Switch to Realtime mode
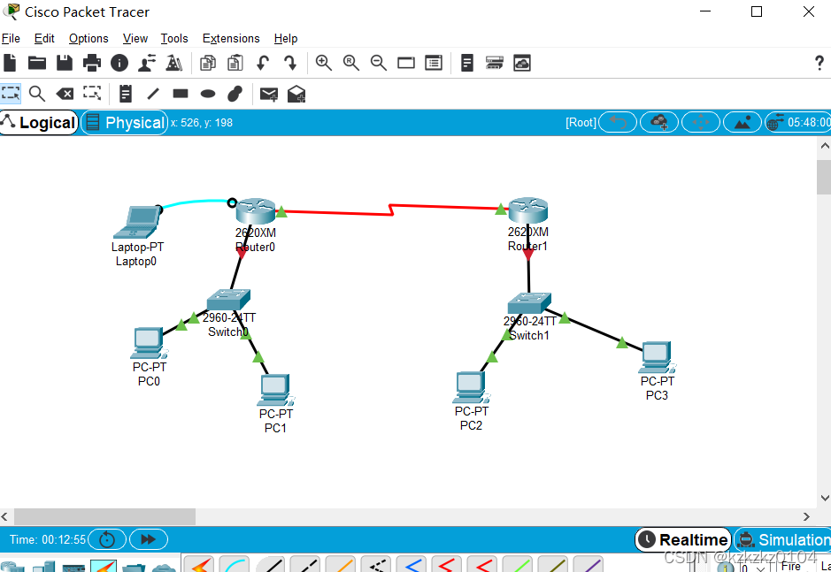Viewport: 831px width, 572px height. tap(683, 539)
